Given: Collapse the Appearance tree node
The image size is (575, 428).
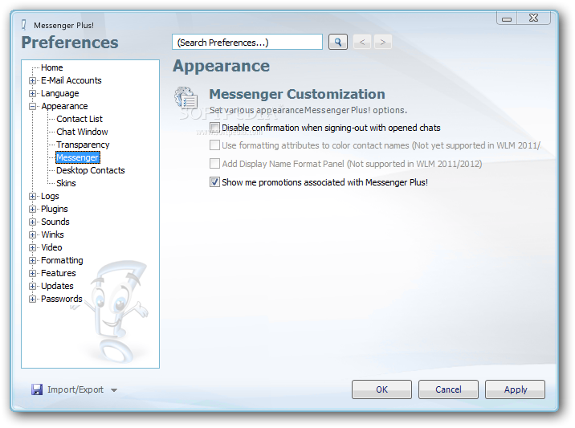Looking at the screenshot, I should [x=33, y=106].
